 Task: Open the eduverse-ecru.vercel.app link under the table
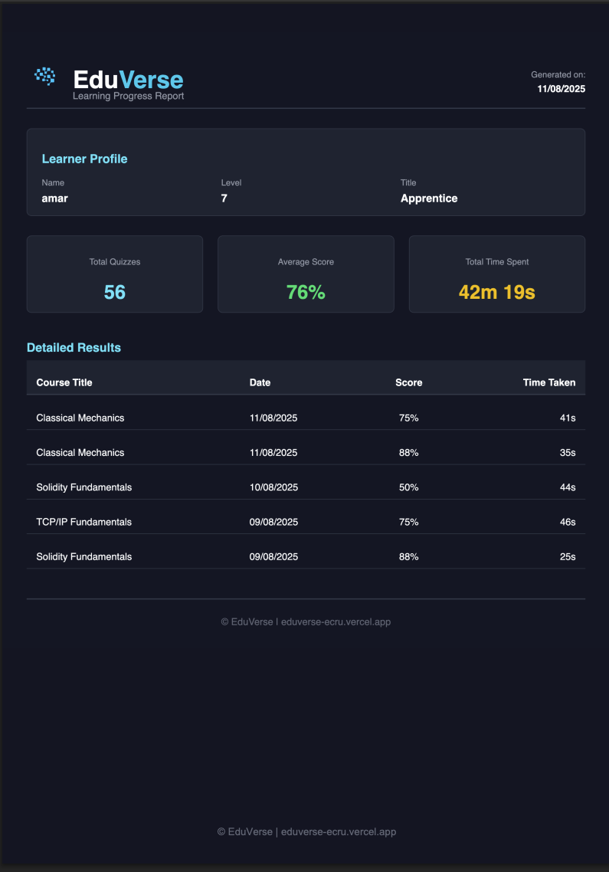coord(336,622)
